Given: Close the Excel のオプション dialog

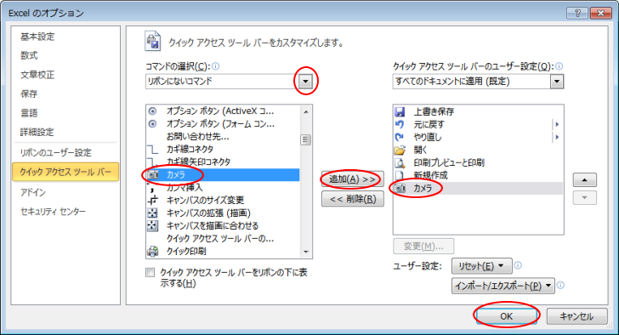Looking at the screenshot, I should pos(600,13).
